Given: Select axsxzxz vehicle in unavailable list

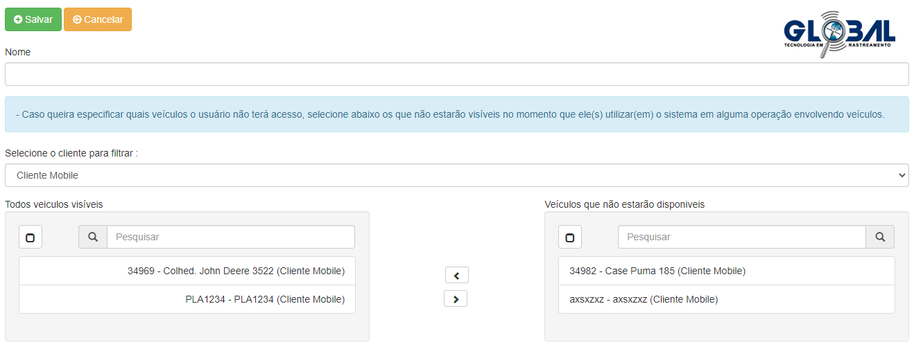Looking at the screenshot, I should tap(643, 299).
